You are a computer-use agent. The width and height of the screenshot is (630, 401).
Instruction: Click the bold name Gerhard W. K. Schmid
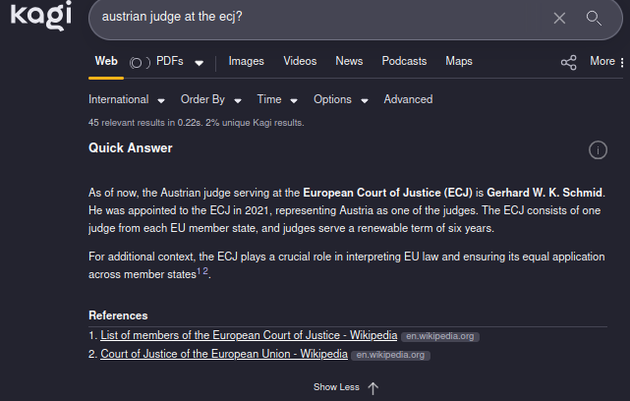click(544, 193)
